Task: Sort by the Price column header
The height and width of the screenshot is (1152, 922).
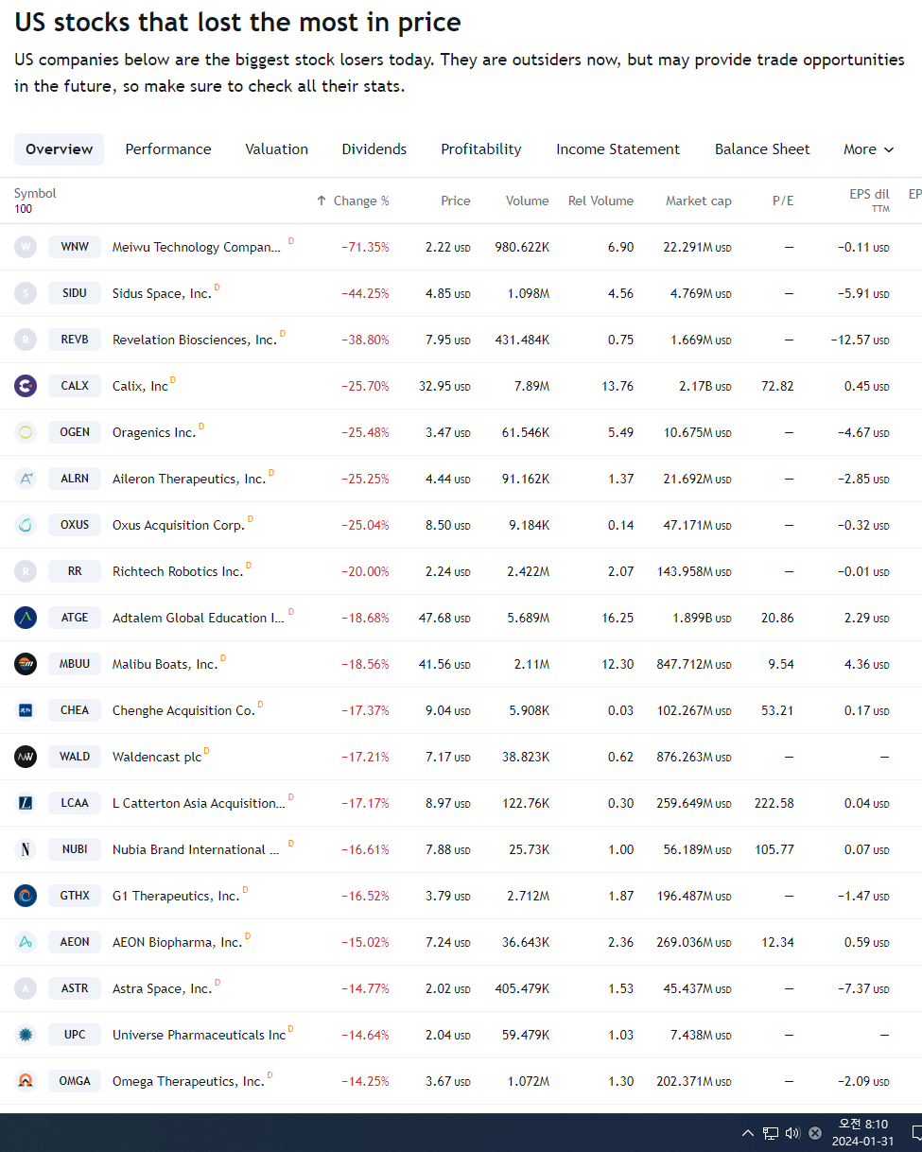Action: coord(455,201)
